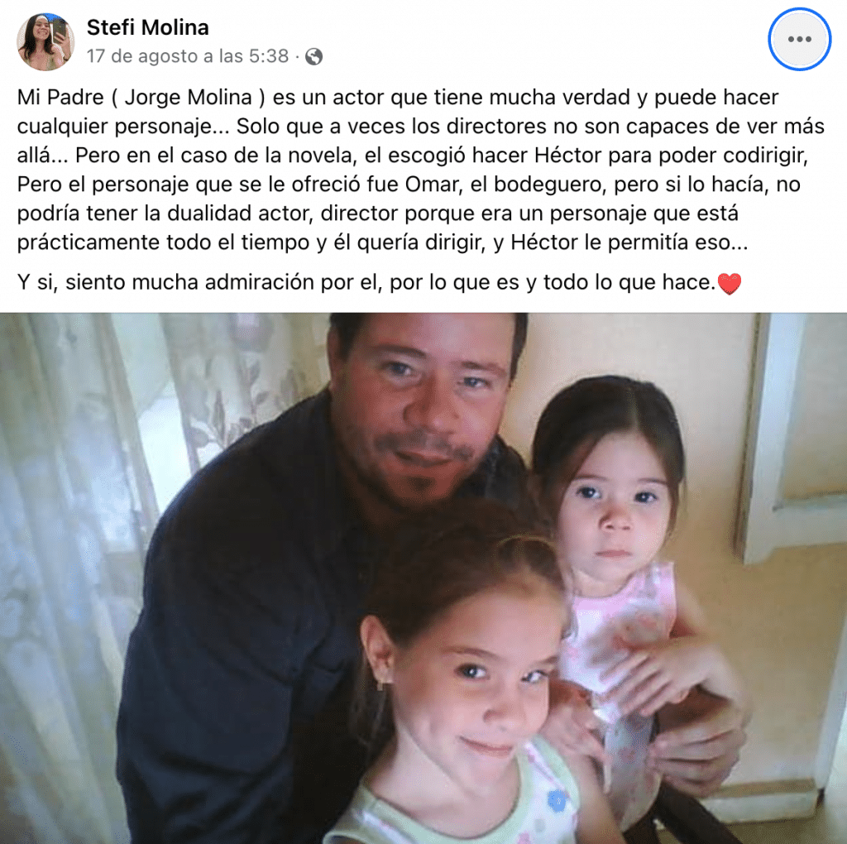Screen dimensions: 847x844
Task: Click the name Jorge Molina in post text
Action: point(188,98)
